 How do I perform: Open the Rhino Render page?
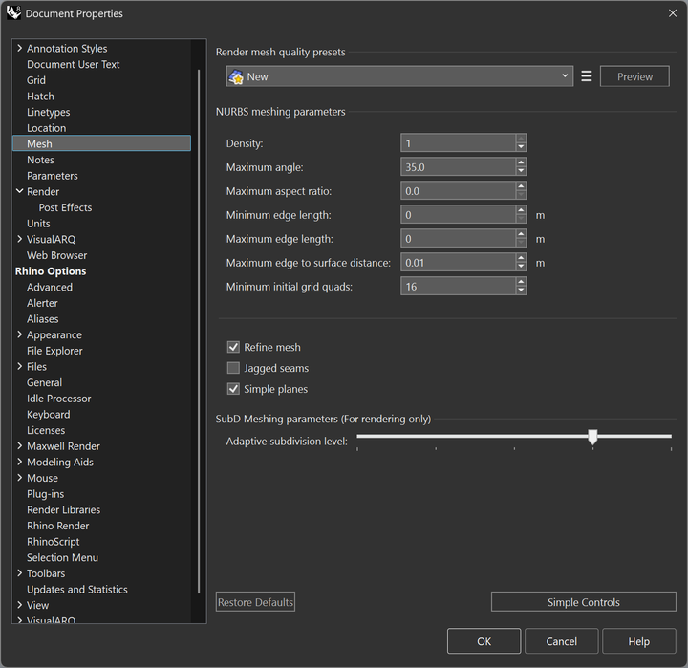click(x=58, y=526)
